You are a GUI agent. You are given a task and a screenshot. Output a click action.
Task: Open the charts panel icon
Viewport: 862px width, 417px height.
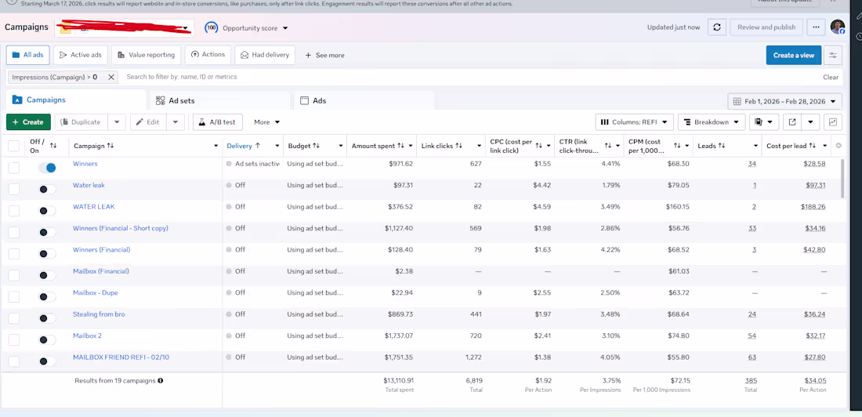click(x=832, y=122)
